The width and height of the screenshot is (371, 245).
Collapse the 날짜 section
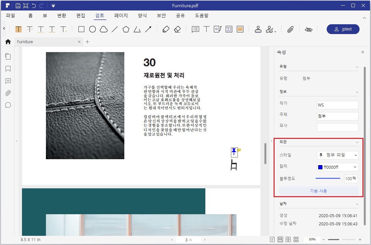(x=357, y=204)
